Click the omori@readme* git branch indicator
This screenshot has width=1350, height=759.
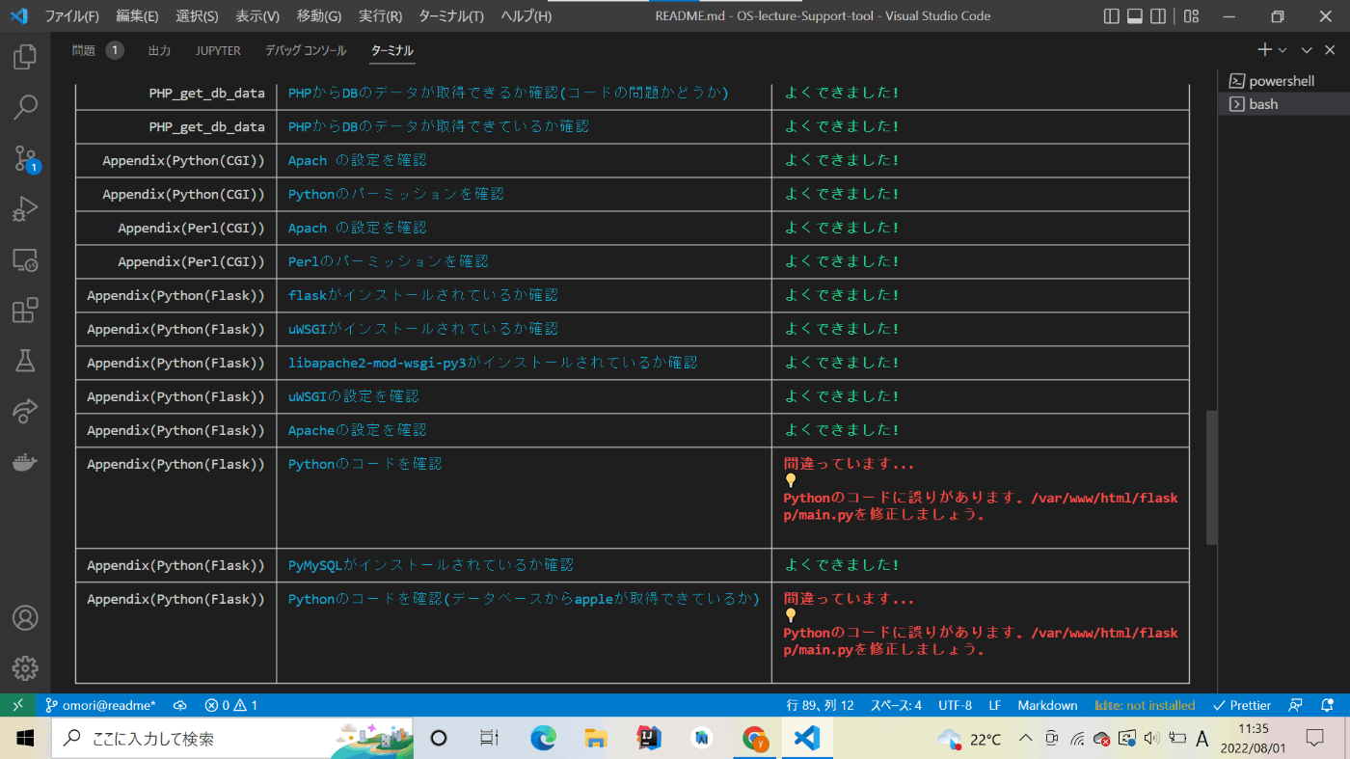(101, 705)
